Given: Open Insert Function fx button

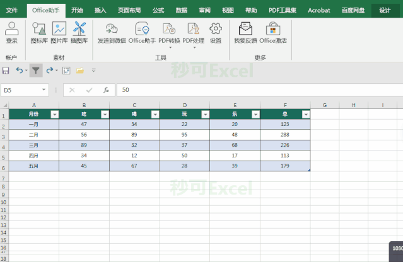Looking at the screenshot, I should 106,90.
